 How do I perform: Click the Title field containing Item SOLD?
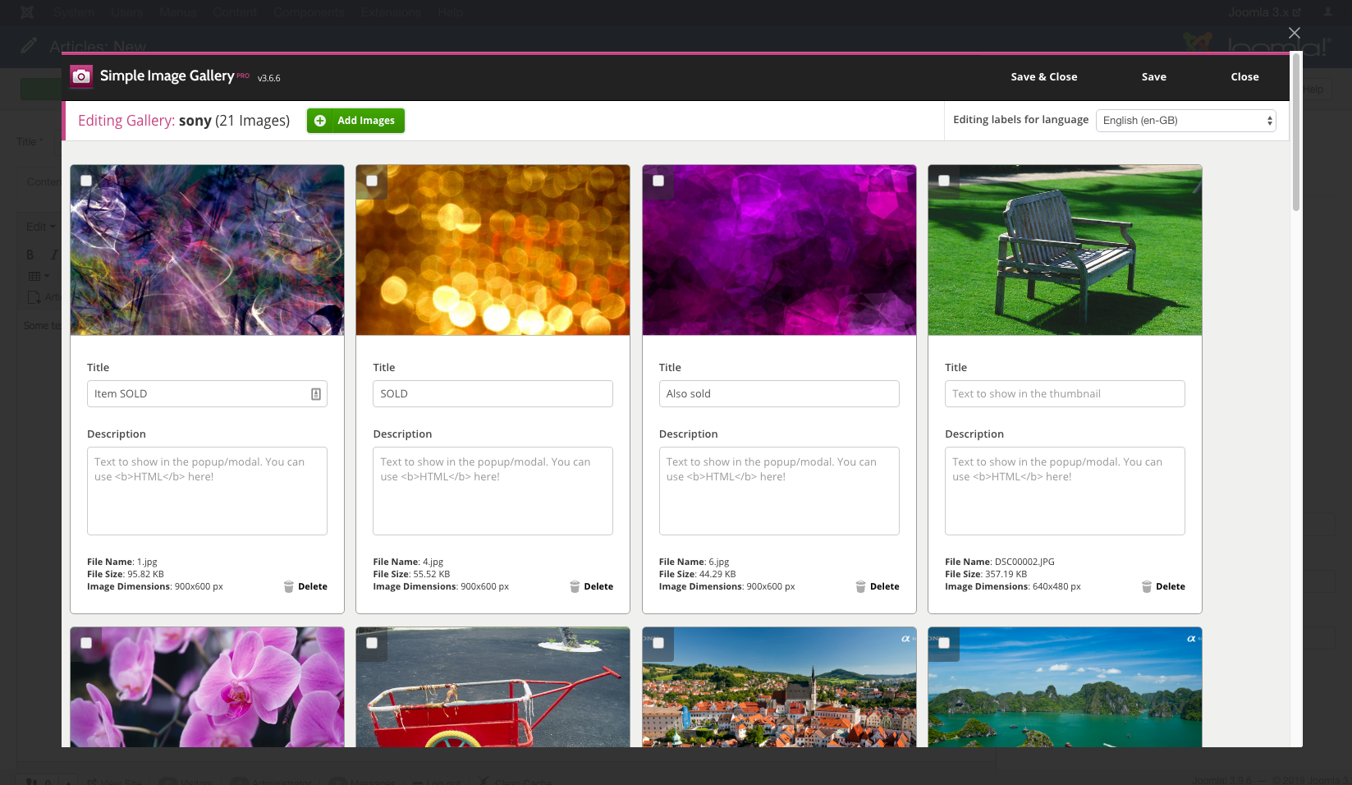(x=207, y=393)
